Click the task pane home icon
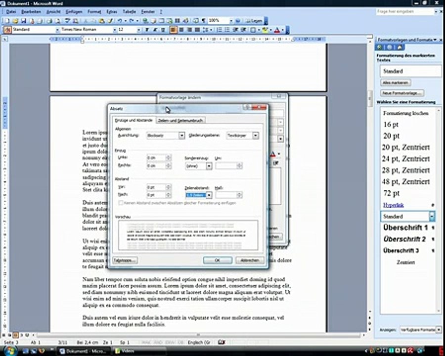This screenshot has height=356, width=445. 400,47
